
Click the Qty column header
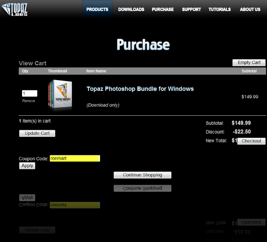click(x=25, y=71)
